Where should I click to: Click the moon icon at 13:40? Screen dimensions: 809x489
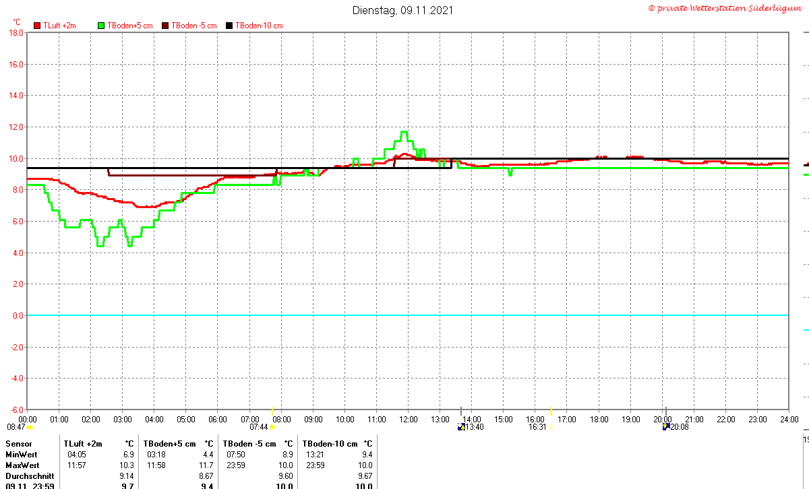[x=461, y=426]
